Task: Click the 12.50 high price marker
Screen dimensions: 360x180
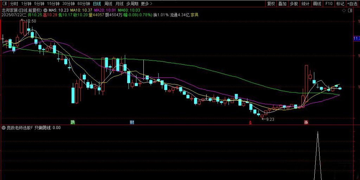Action: point(31,21)
